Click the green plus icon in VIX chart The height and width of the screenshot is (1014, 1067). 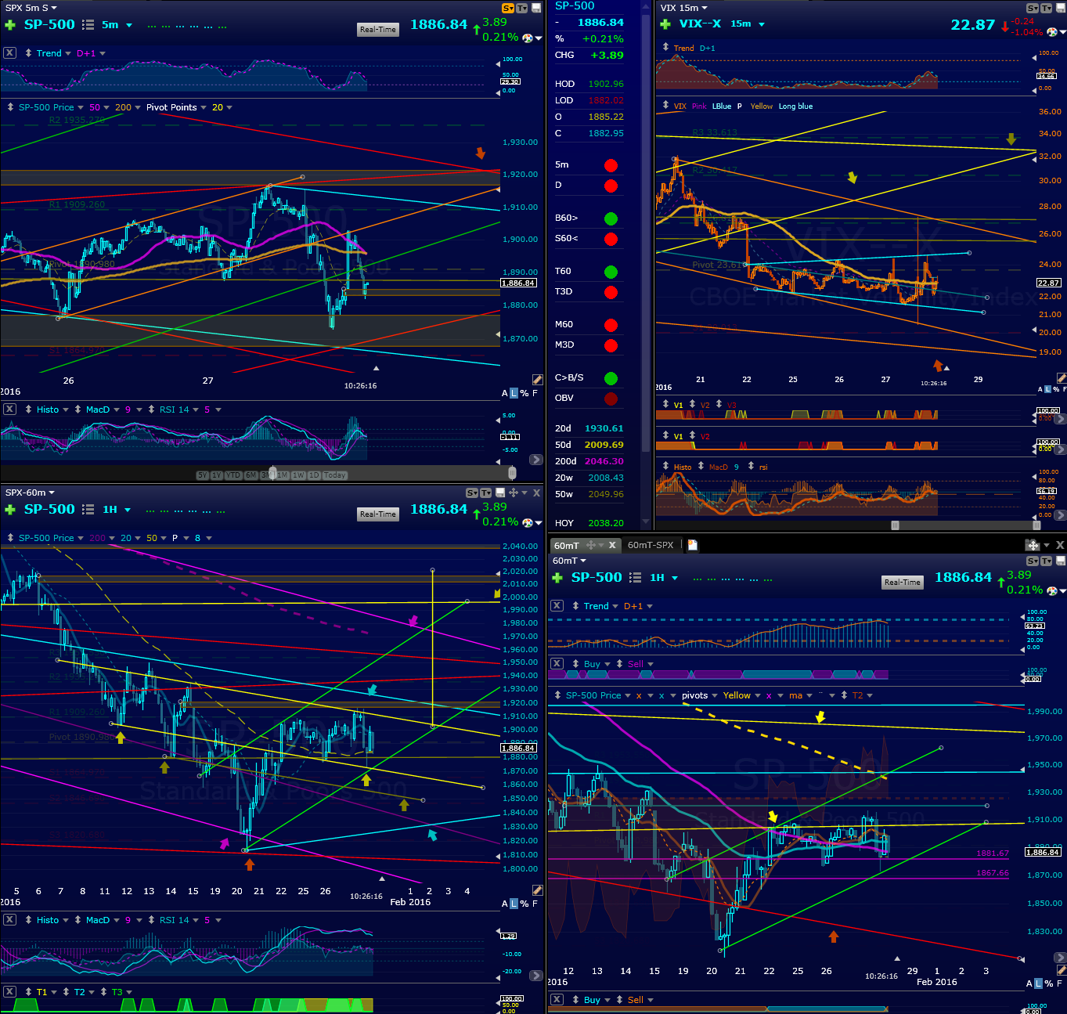tap(665, 24)
